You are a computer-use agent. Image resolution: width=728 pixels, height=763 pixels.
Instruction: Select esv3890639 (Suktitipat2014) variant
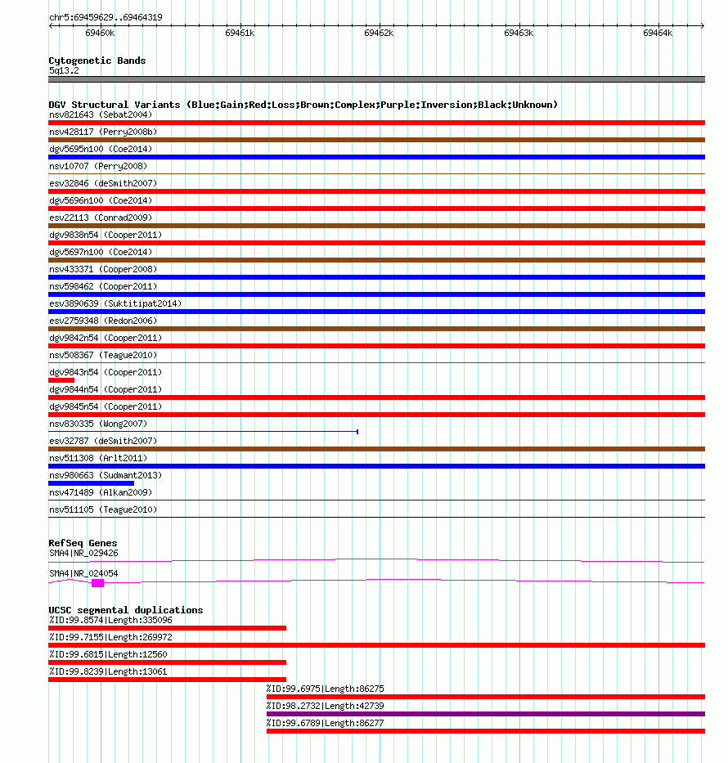click(115, 303)
